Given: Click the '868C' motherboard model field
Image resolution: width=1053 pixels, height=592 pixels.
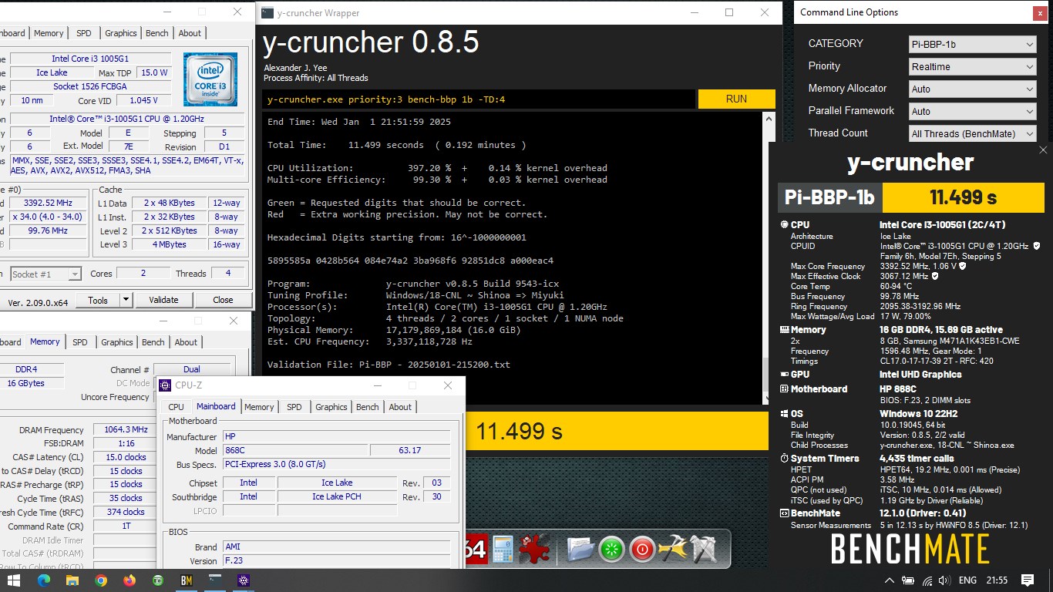Looking at the screenshot, I should tap(294, 450).
